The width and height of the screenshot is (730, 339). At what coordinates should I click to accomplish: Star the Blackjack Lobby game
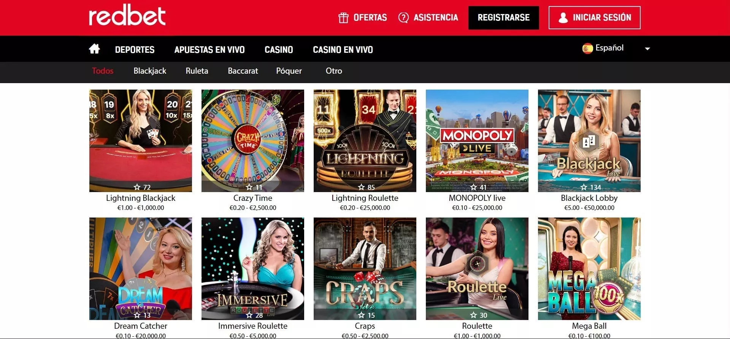584,187
